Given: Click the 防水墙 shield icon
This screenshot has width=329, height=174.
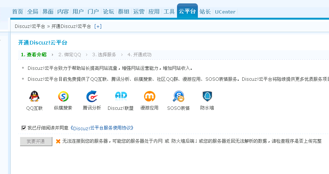Looking at the screenshot, I should 207,96.
